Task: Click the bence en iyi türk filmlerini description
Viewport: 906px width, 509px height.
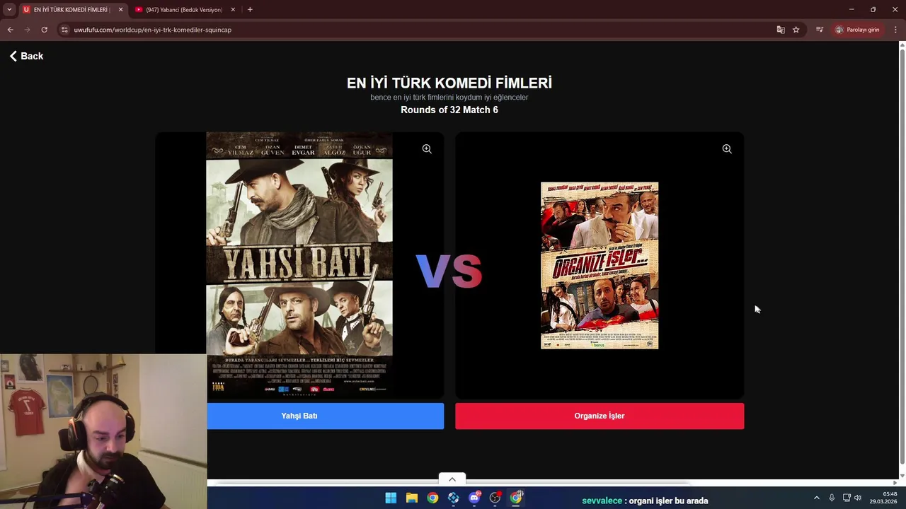Action: coord(449,97)
